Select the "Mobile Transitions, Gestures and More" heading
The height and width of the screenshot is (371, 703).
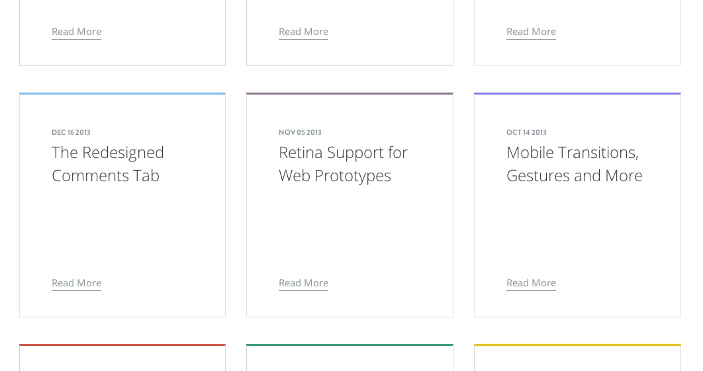[x=574, y=164]
